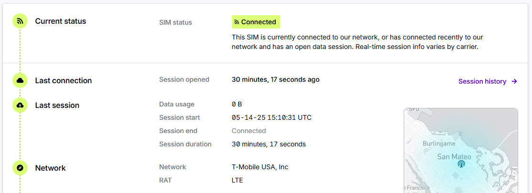Click the session start timestamp value
The width and height of the screenshot is (532, 193).
tap(271, 117)
